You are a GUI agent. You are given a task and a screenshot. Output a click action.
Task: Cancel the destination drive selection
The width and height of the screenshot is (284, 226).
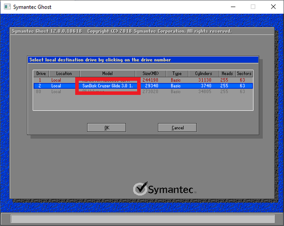[177, 128]
